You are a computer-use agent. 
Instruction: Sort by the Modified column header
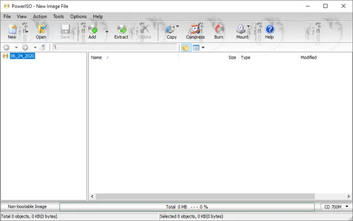click(325, 58)
